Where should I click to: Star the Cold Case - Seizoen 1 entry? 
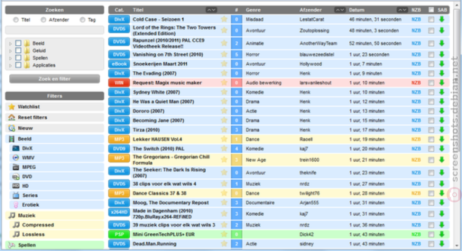point(224,20)
